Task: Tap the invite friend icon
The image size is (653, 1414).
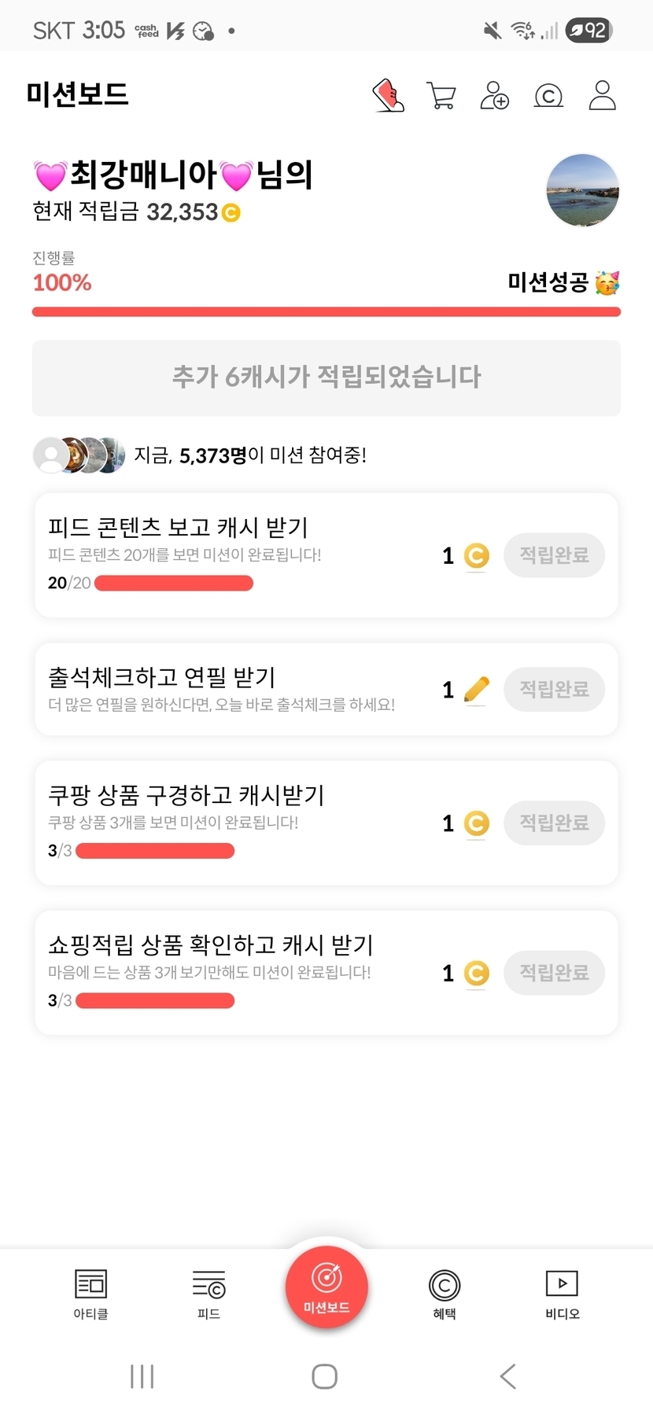Action: click(494, 96)
